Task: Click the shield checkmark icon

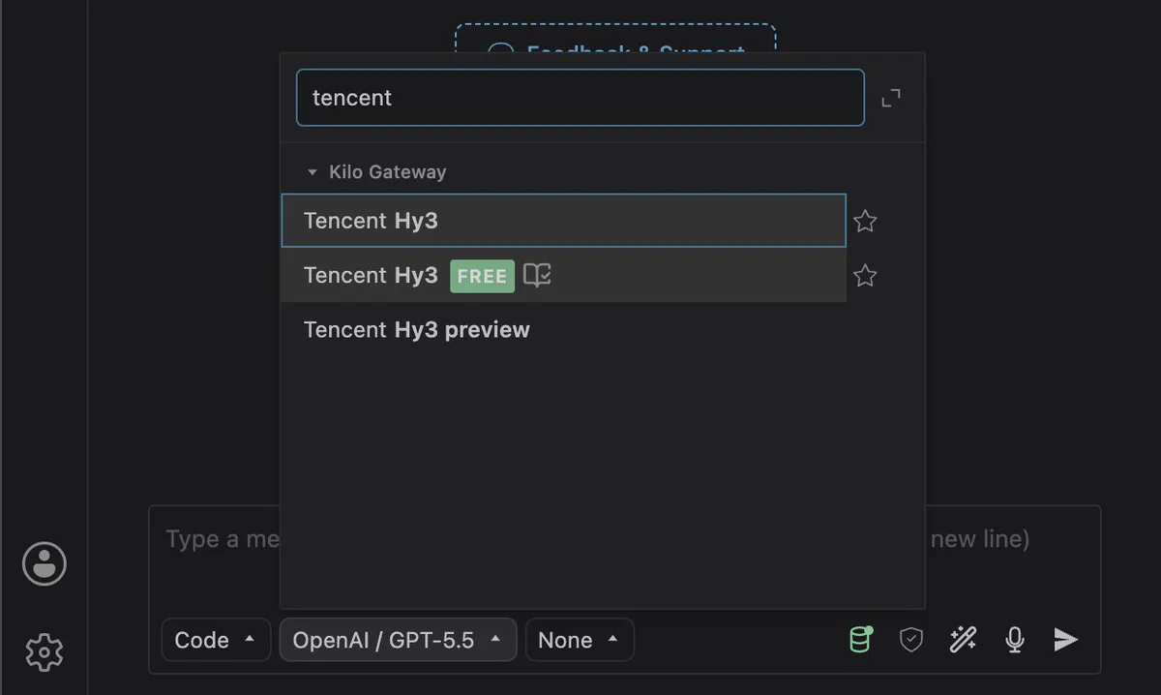Action: (911, 640)
